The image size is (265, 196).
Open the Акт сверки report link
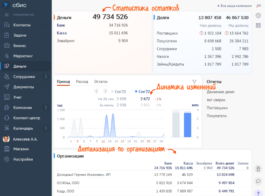coord(217,100)
